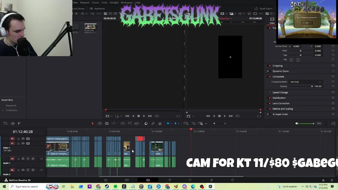This screenshot has height=190, width=338.
Task: Click the Flip horizontal icon
Action: click(x=291, y=60)
